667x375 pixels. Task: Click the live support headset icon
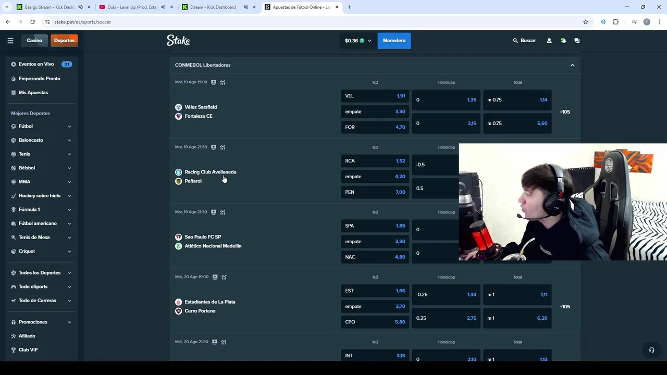(x=651, y=350)
